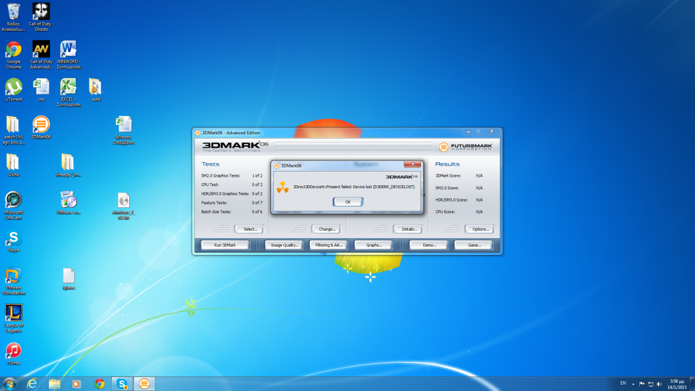Image resolution: width=695 pixels, height=391 pixels.
Task: Open the Game button in 3DMark06
Action: point(474,245)
